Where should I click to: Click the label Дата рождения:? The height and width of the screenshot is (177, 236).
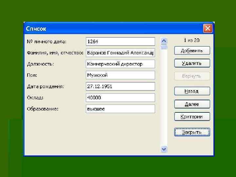click(46, 87)
